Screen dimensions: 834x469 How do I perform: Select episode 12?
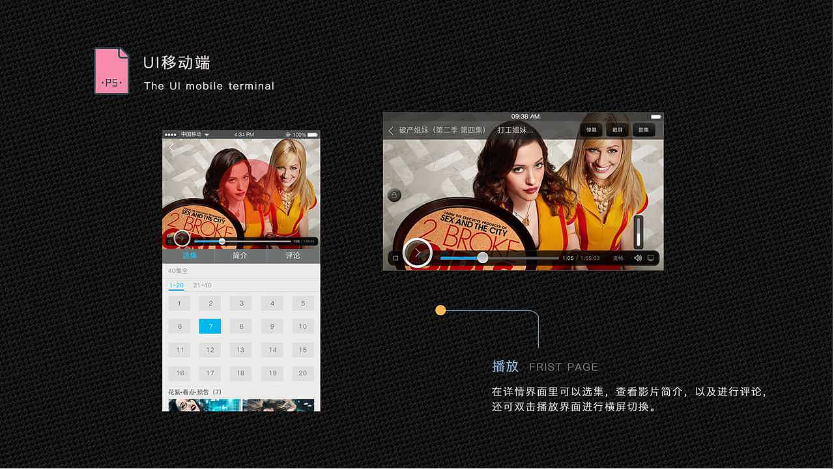(x=210, y=350)
